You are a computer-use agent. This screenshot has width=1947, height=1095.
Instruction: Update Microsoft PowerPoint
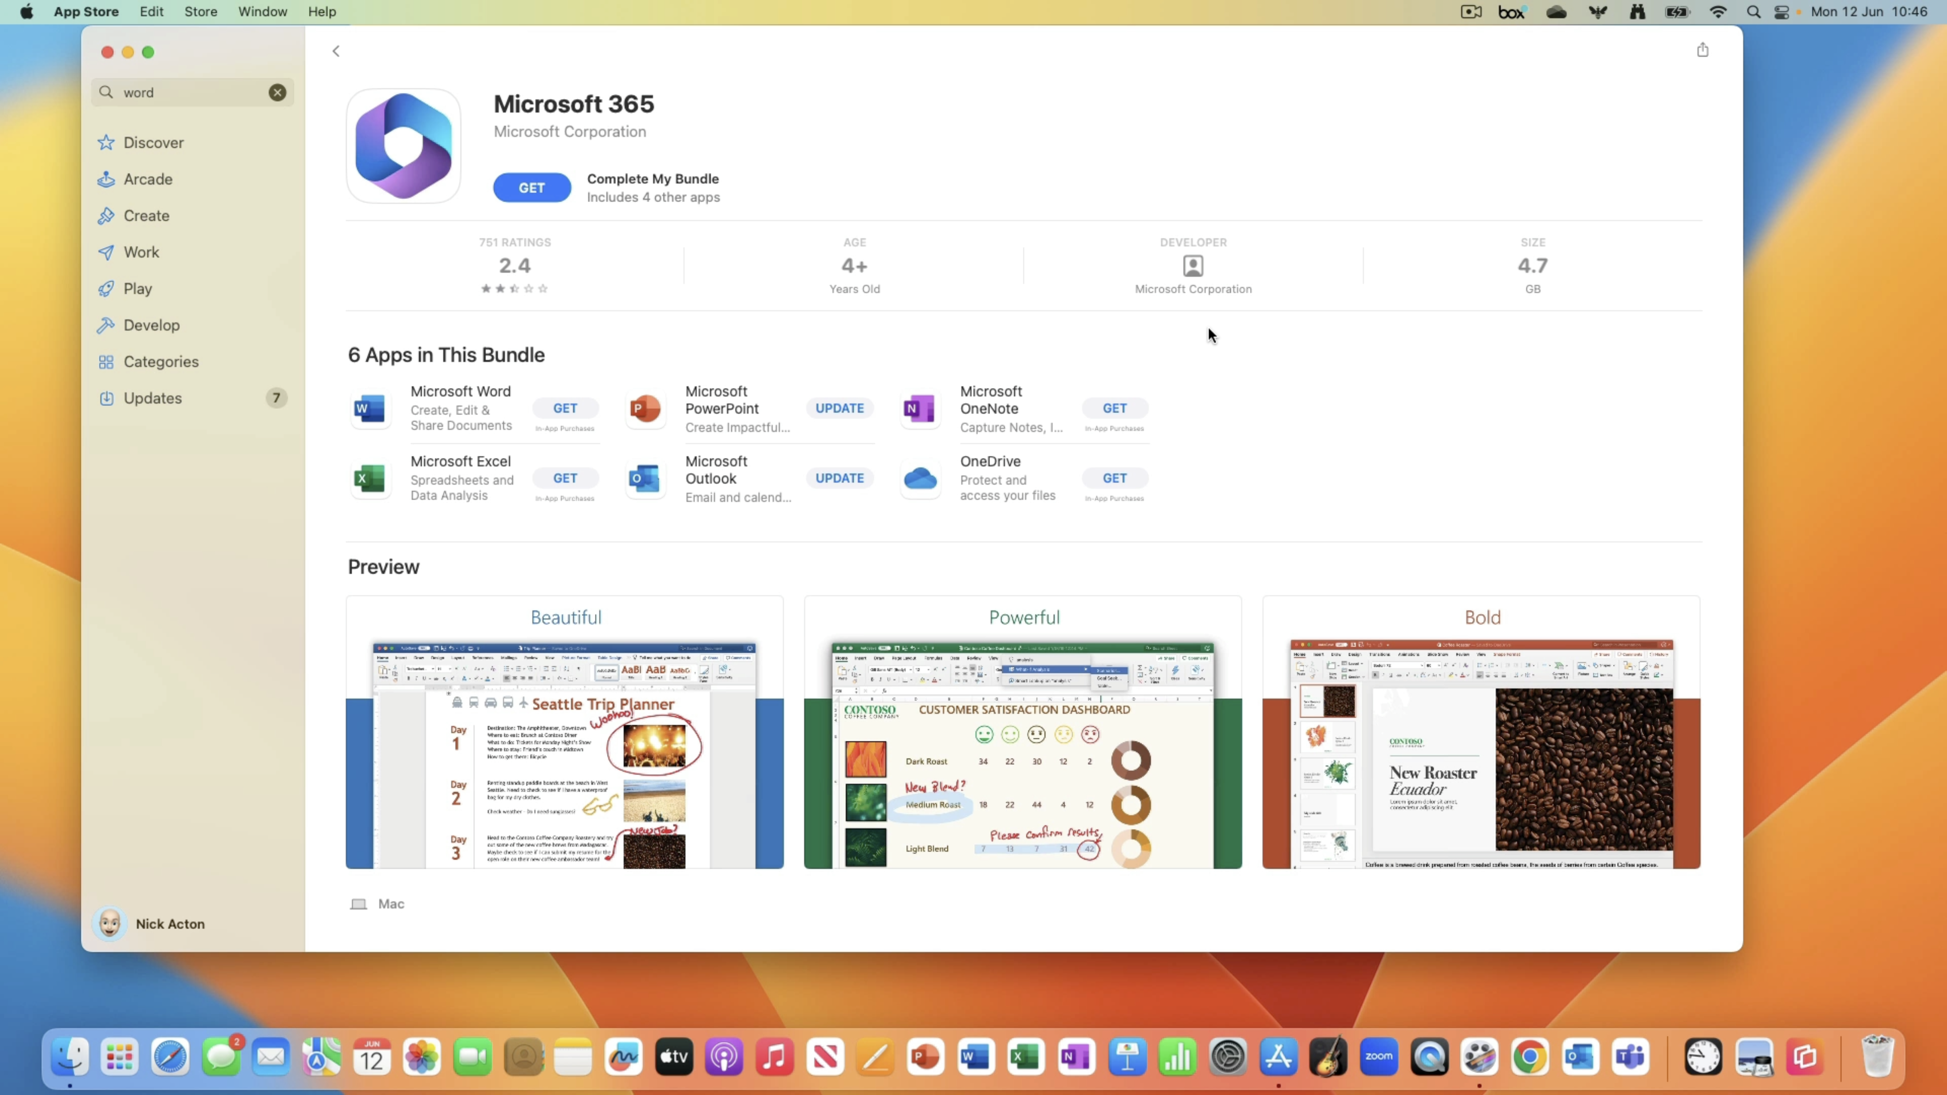[839, 408]
